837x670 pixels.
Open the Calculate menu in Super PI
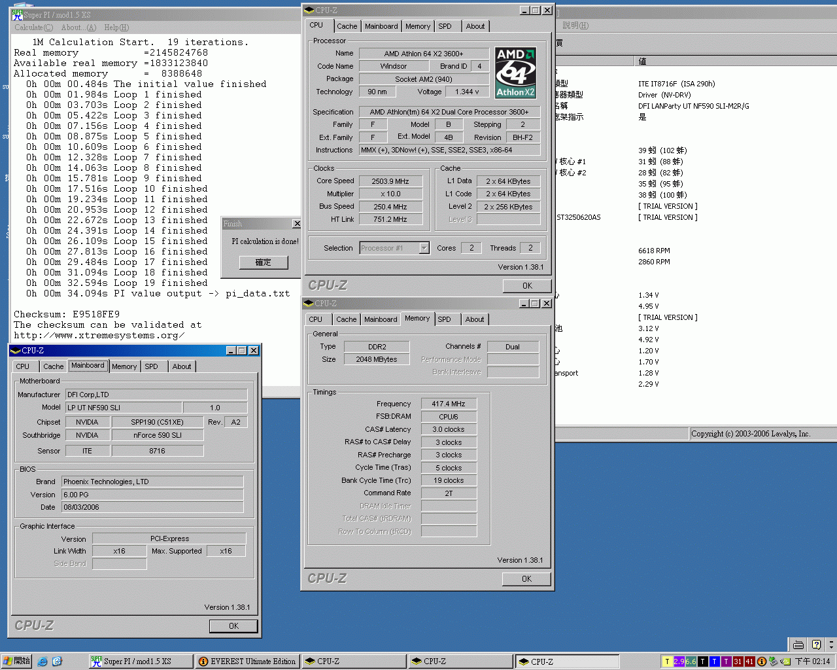(x=34, y=27)
